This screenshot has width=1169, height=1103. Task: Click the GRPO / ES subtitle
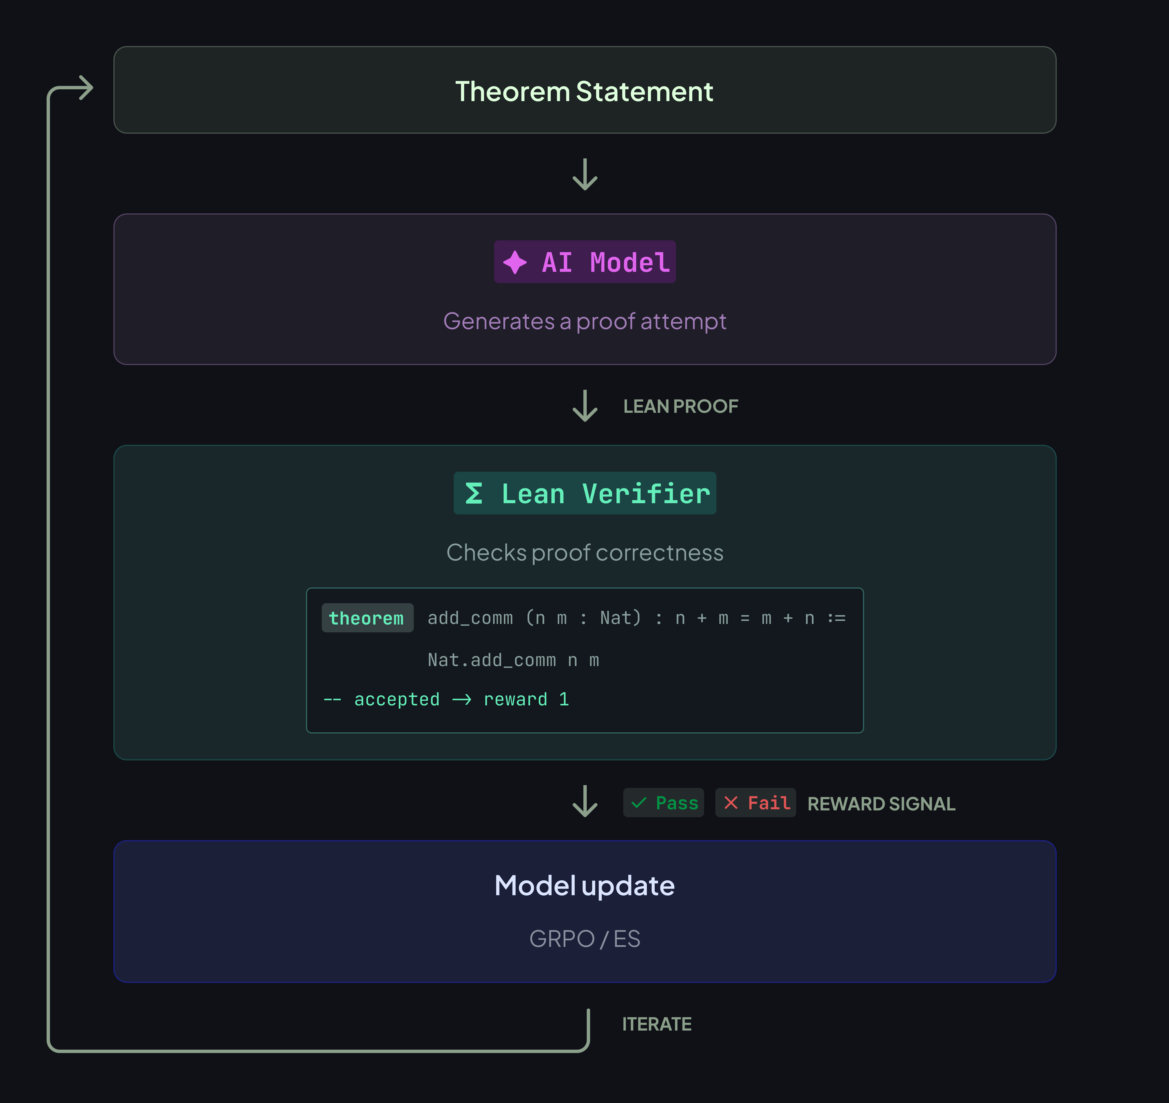(584, 939)
